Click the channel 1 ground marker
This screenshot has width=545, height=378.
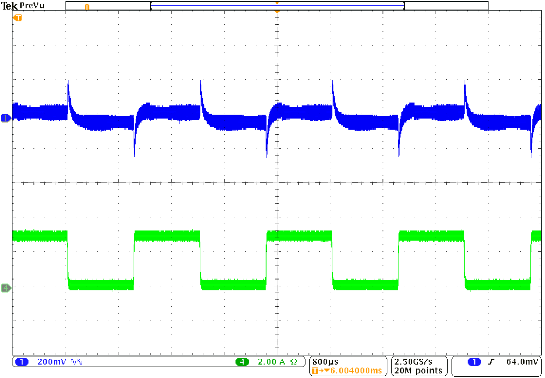click(6, 118)
